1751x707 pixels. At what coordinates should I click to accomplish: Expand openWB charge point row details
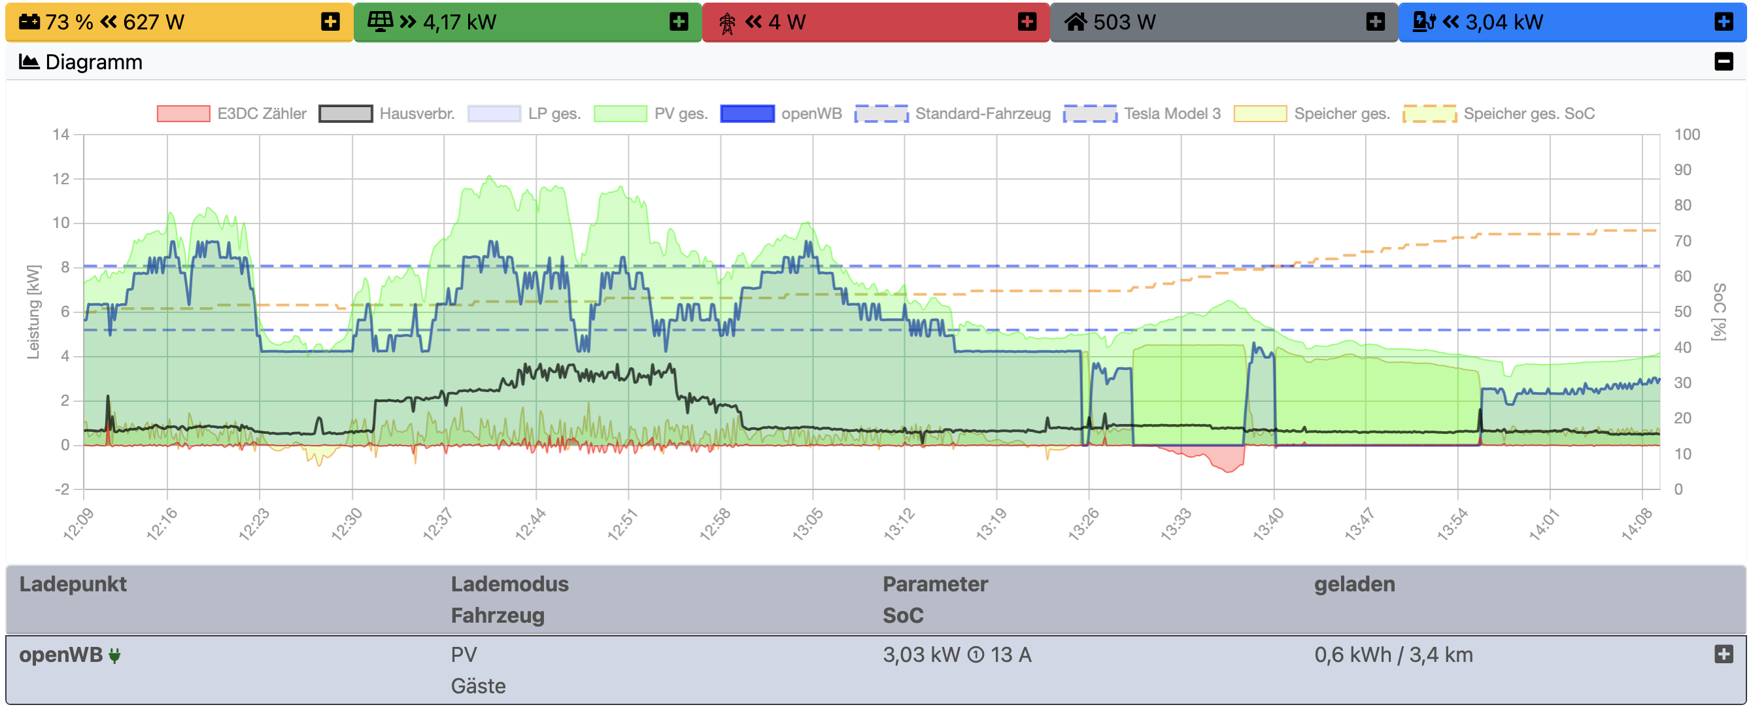(1723, 654)
